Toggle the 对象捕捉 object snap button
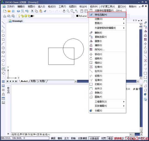Image resolution: width=149 pixels, height=141 pixels. coord(82,138)
